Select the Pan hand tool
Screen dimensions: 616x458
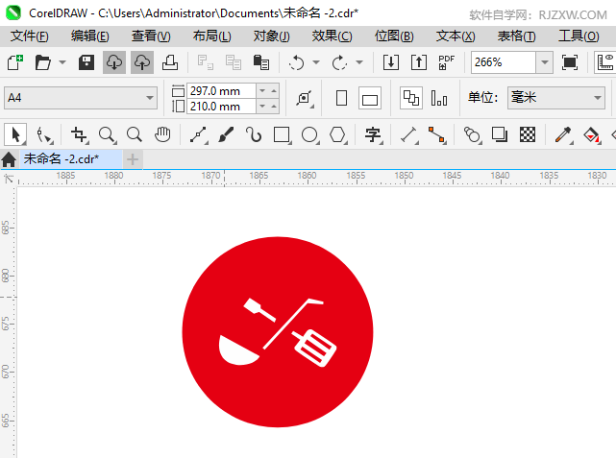click(162, 135)
